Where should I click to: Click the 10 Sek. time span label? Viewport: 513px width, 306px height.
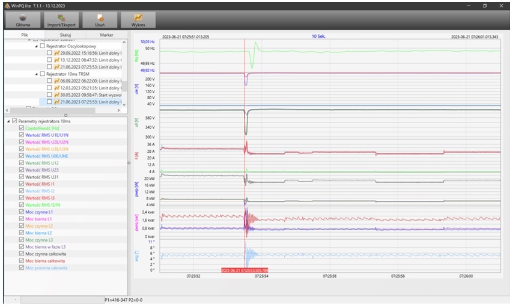[x=318, y=36]
